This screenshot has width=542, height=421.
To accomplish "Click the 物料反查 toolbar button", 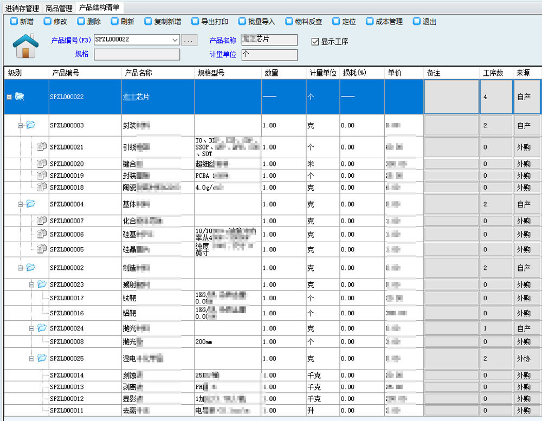I will pos(304,22).
